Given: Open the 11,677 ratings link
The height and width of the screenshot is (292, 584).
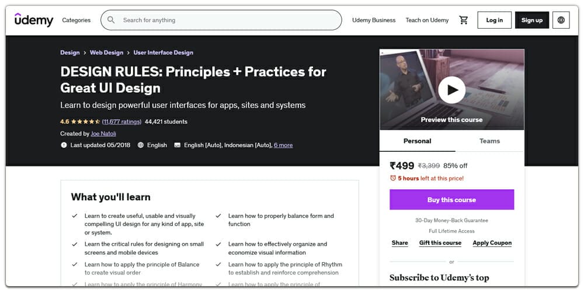Looking at the screenshot, I should (122, 121).
